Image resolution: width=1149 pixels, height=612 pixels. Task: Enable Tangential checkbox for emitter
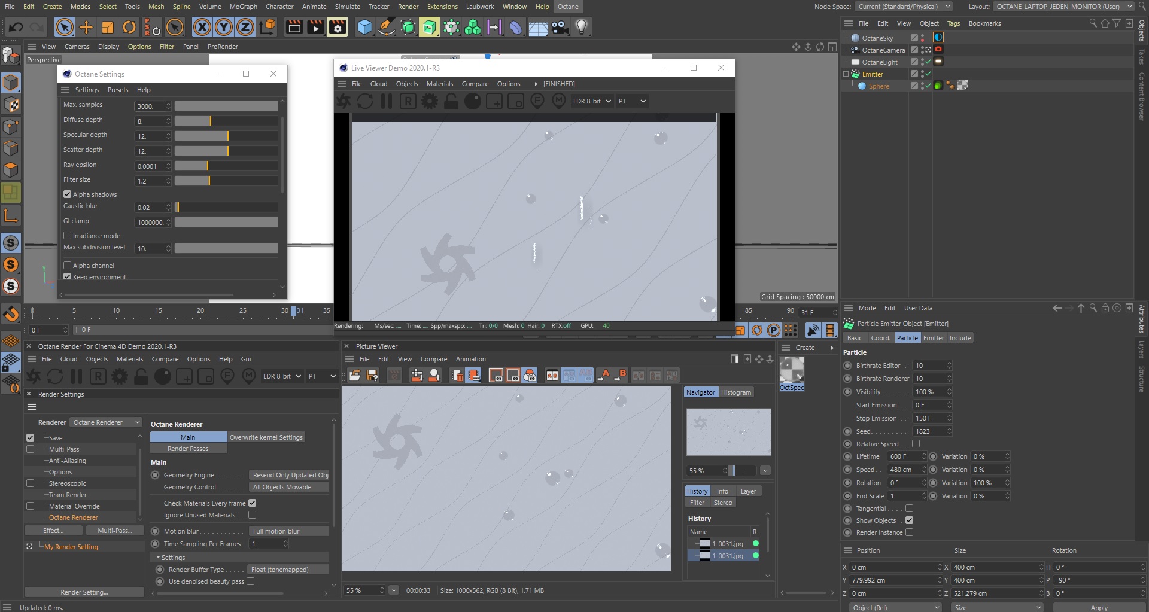(909, 509)
